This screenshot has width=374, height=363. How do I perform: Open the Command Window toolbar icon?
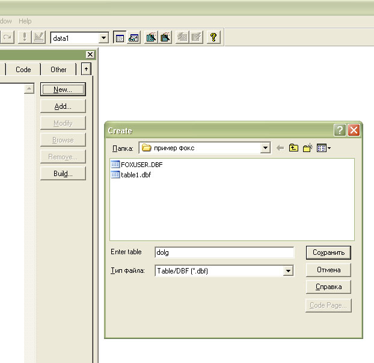click(120, 37)
